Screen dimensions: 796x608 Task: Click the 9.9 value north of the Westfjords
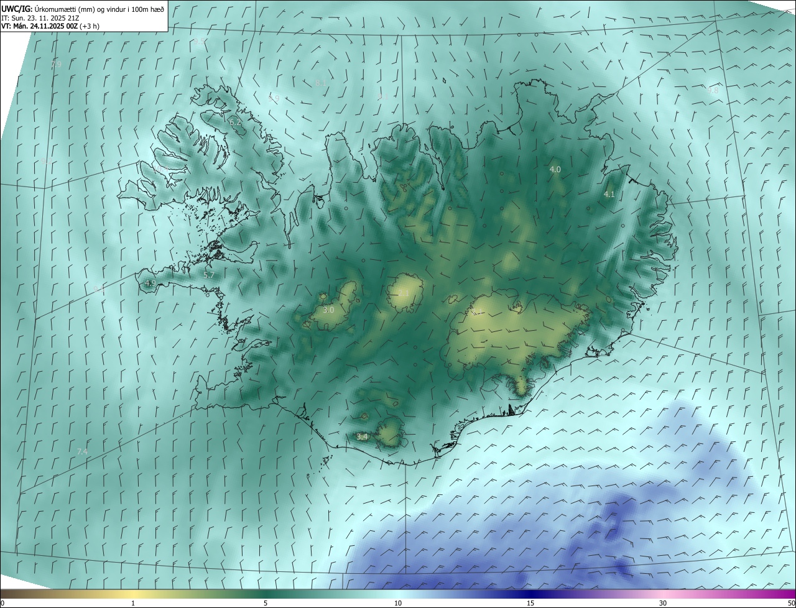coord(274,98)
